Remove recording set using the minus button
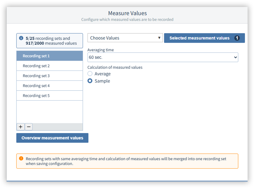This screenshot has width=254, height=188. tap(29, 127)
